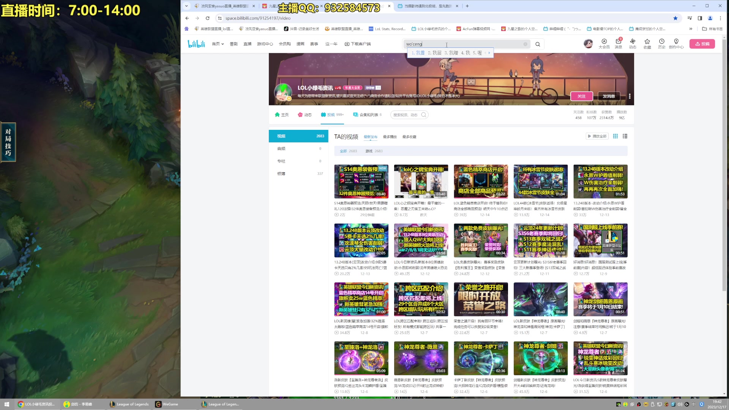Viewport: 729px width, 410px height.
Task: Click the Chrome profile icon
Action: click(x=710, y=18)
